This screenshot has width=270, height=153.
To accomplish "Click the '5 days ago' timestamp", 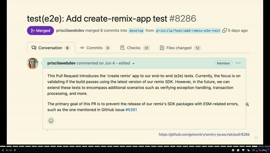I will click(238, 30).
